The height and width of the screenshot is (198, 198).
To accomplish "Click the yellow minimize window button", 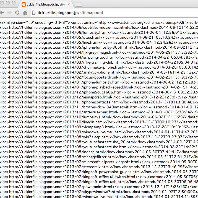I will tap(8, 3).
